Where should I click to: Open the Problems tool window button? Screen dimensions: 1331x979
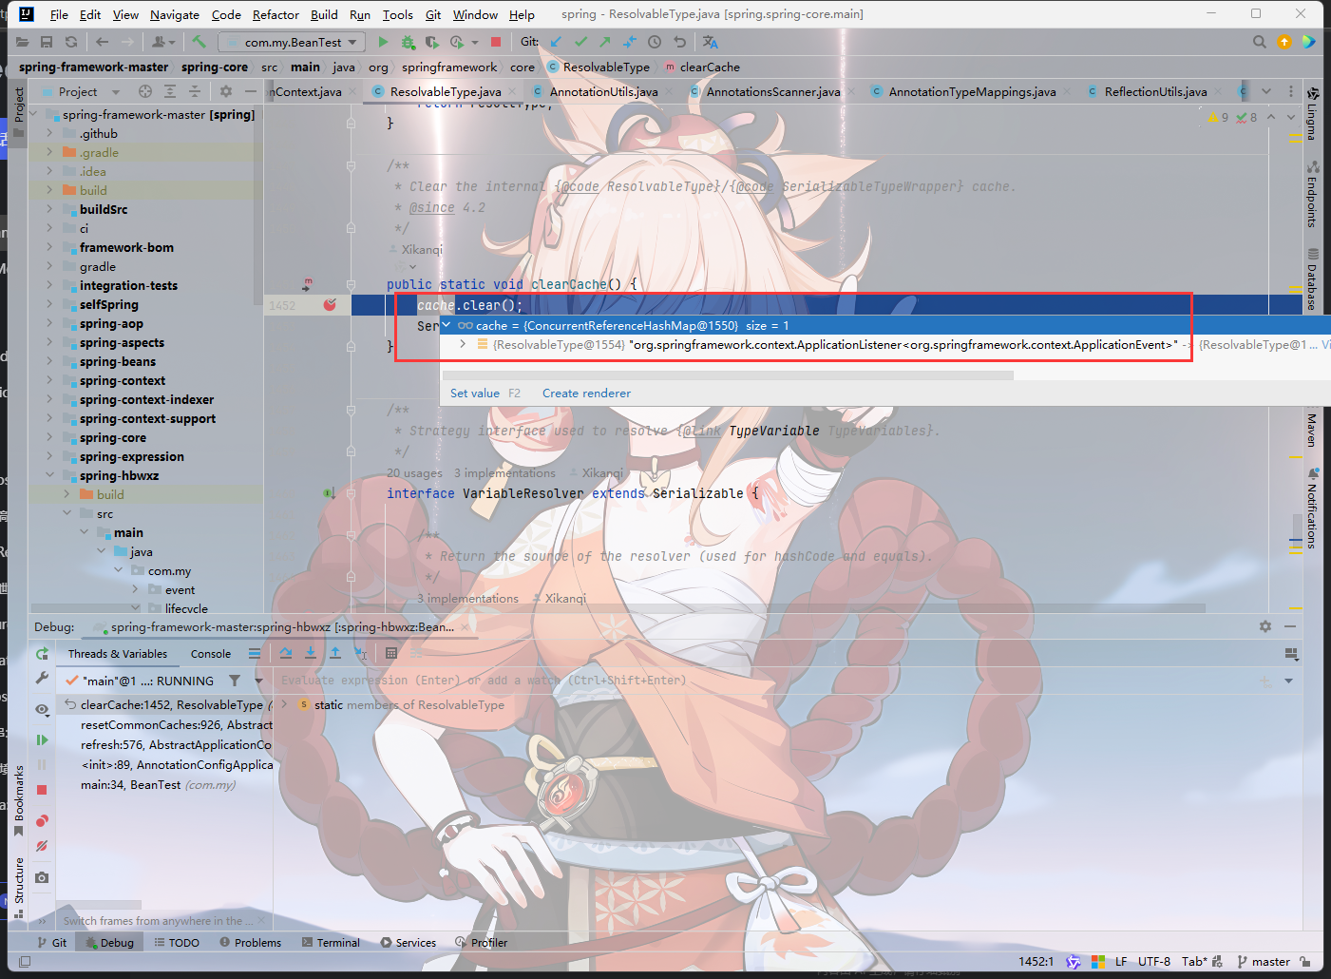click(x=250, y=942)
